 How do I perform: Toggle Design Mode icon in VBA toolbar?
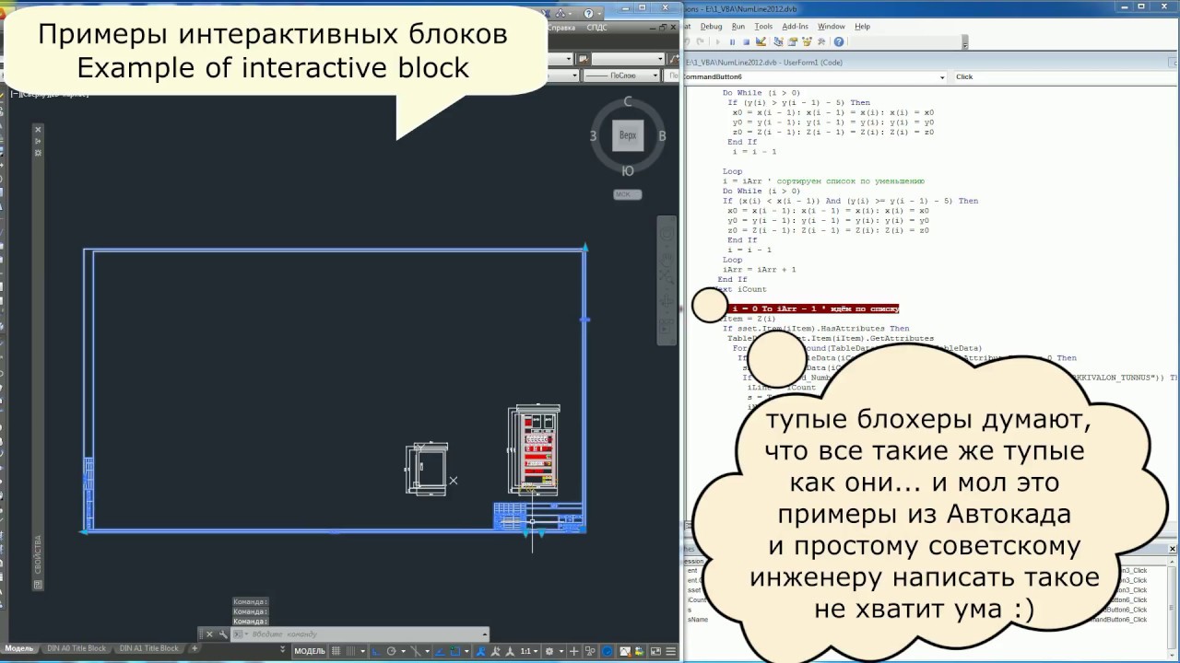[761, 41]
